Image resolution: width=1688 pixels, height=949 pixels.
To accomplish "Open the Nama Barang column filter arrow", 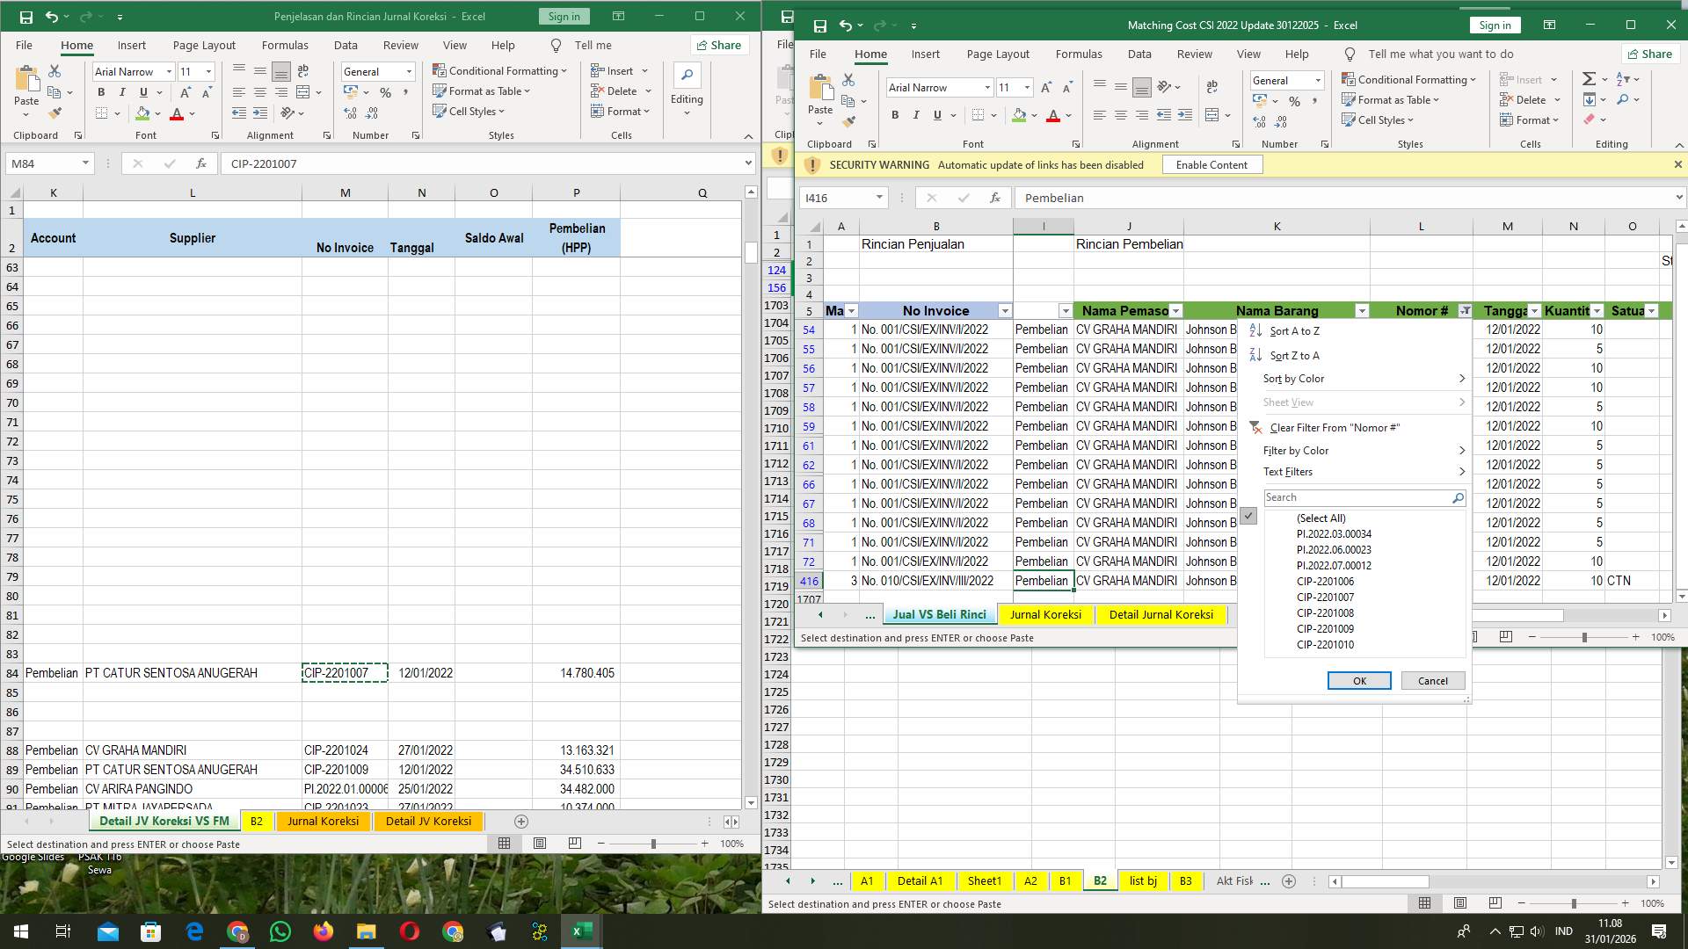I will coord(1363,310).
